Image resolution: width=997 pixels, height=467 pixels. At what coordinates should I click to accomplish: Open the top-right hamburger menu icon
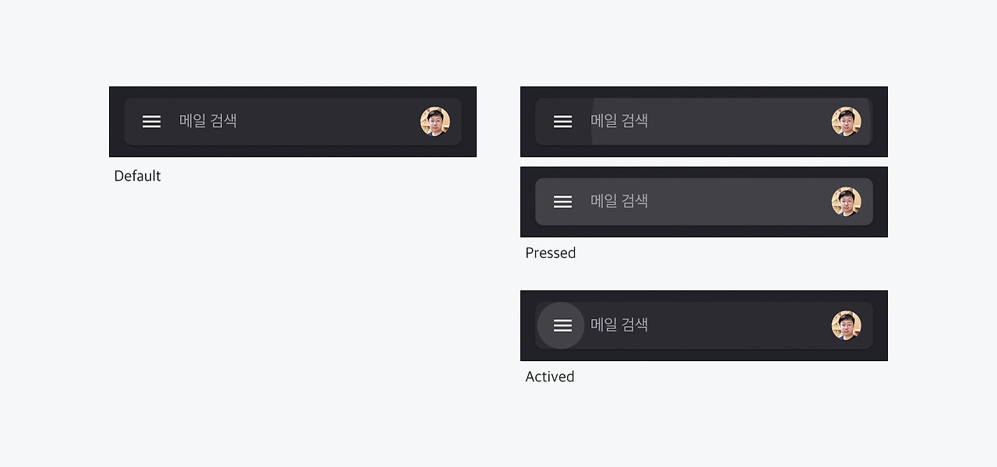562,121
